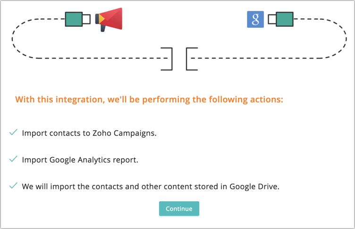The image size is (355, 229).
Task: Select the Import Google Analytics report text
Action: click(x=80, y=160)
